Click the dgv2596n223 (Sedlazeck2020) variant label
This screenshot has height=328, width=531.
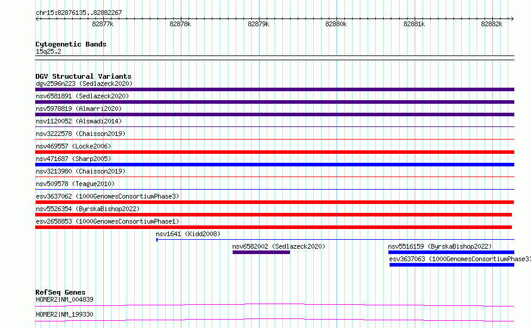[x=84, y=83]
